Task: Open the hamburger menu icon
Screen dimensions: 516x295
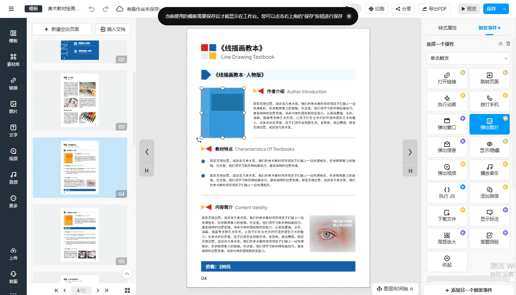Action: point(11,9)
